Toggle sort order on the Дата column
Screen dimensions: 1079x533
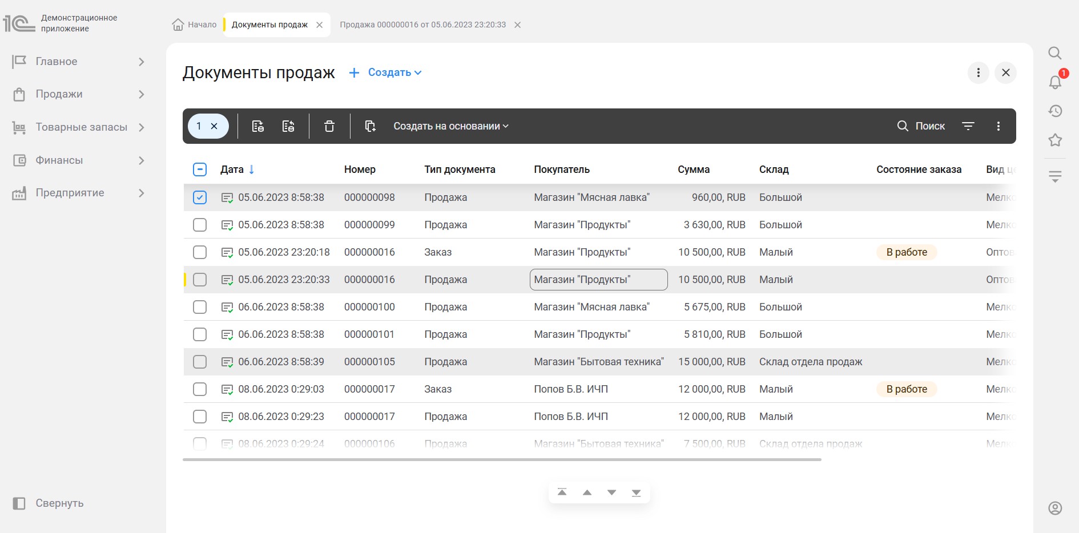237,169
